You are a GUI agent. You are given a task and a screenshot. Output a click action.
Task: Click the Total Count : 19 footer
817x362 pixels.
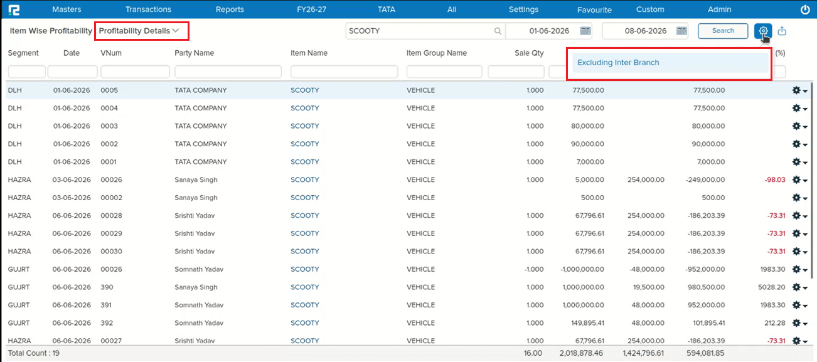(34, 353)
